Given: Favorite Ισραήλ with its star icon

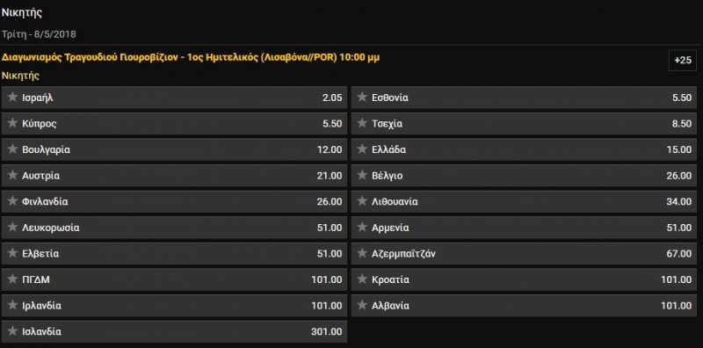Looking at the screenshot, I should click(x=12, y=97).
